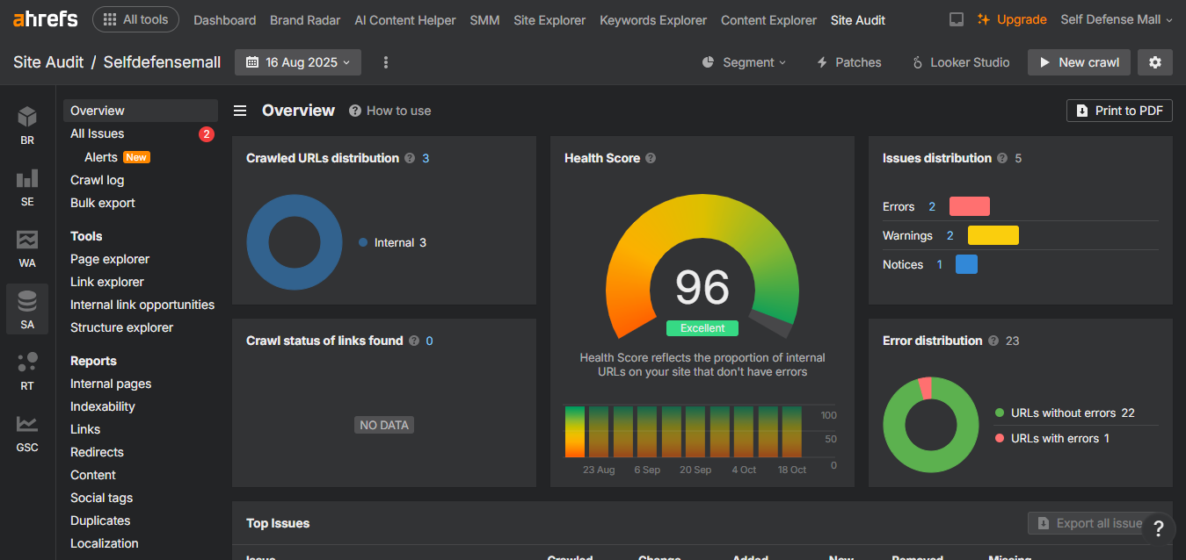The height and width of the screenshot is (560, 1186).
Task: Open the Content report
Action: [93, 475]
